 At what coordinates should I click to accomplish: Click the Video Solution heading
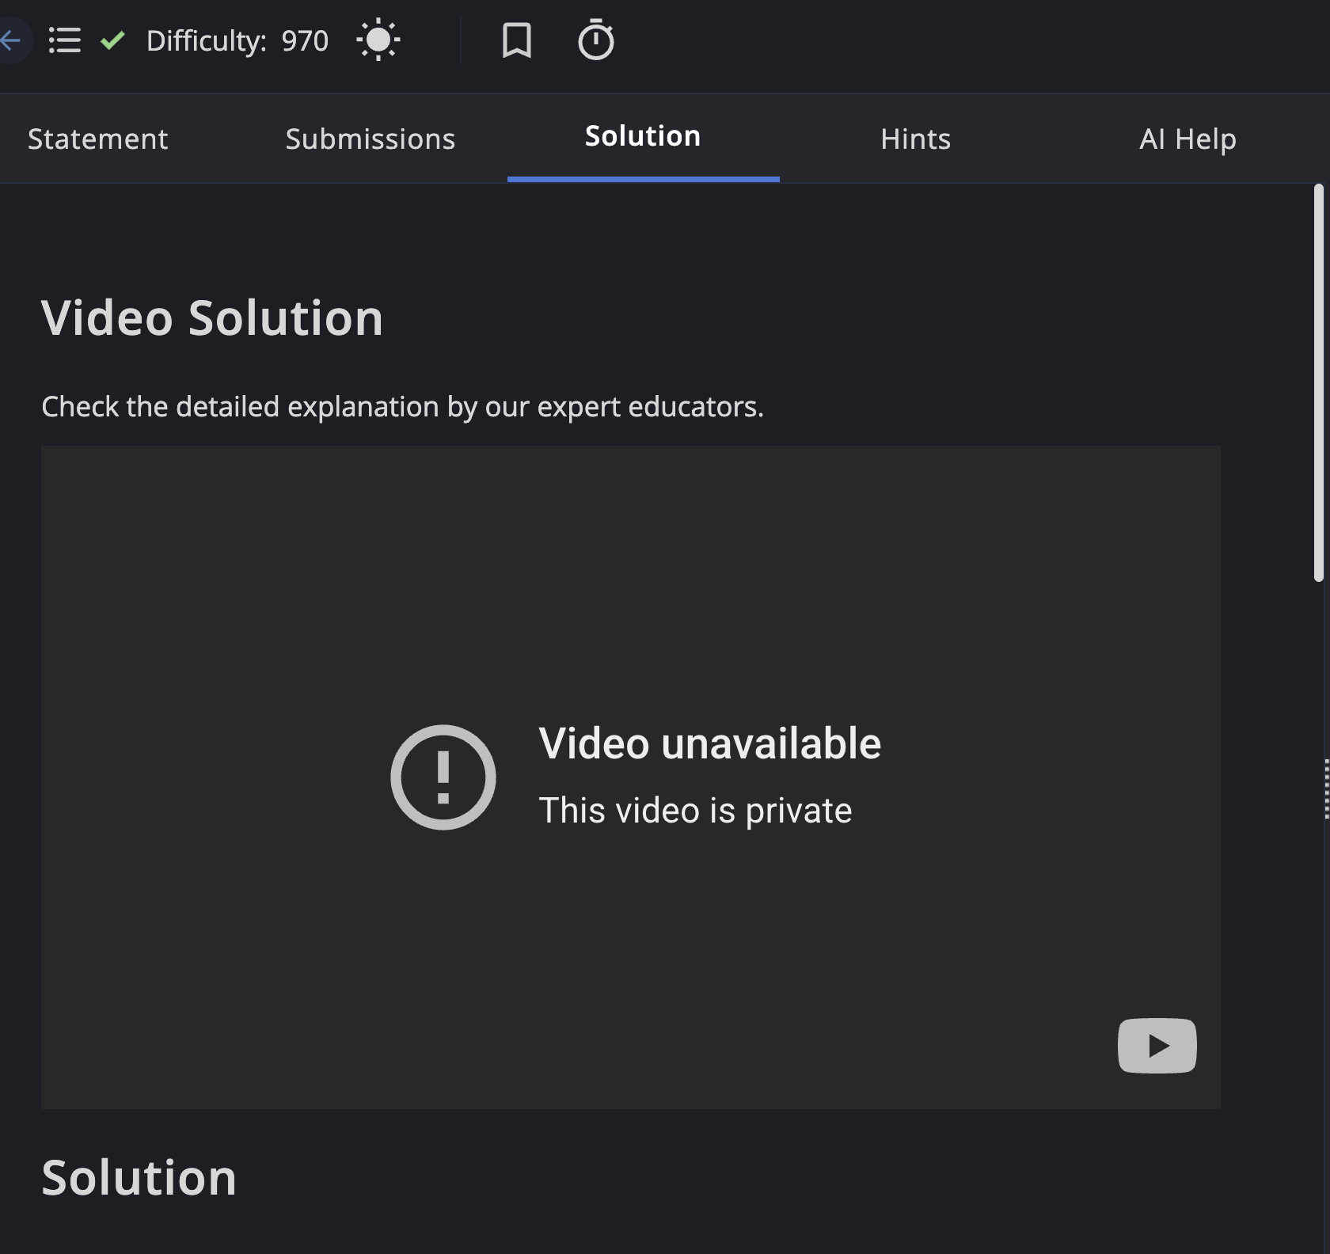coord(212,317)
